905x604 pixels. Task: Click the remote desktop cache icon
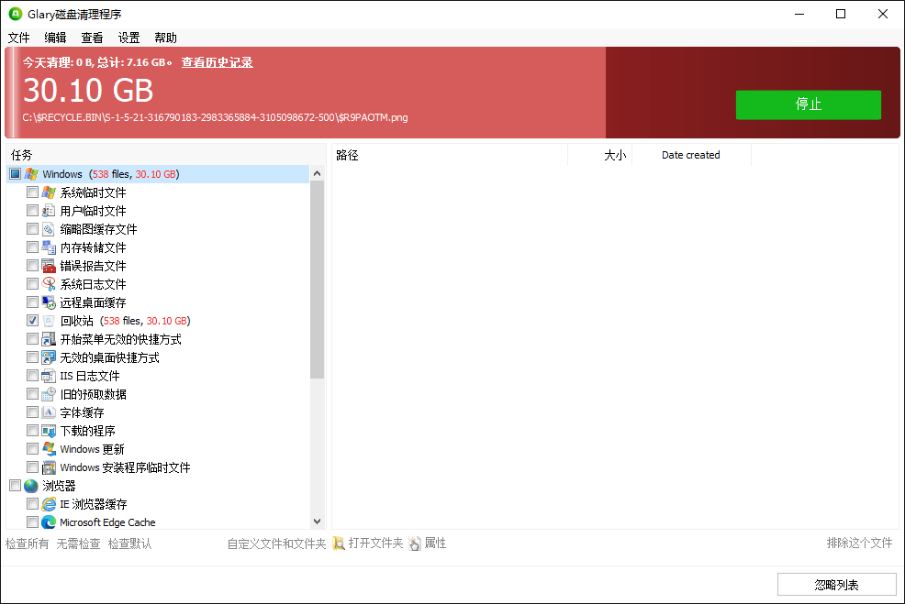coord(49,302)
